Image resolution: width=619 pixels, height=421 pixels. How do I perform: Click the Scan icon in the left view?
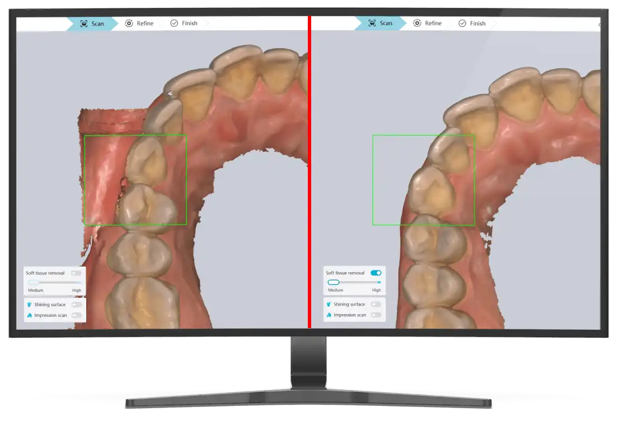[84, 24]
